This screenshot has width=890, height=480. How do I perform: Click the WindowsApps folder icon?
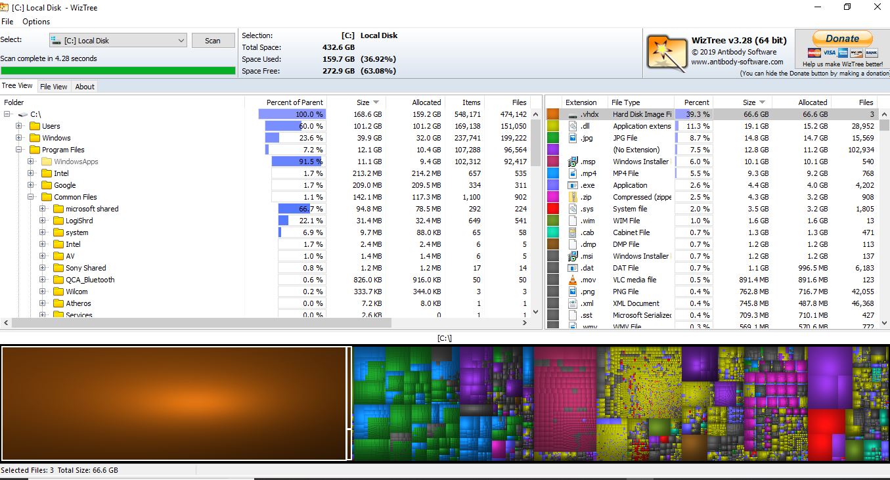tap(47, 162)
